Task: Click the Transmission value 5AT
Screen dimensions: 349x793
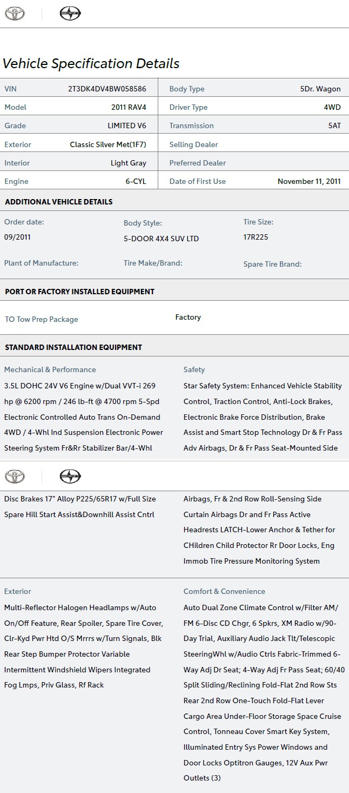Action: [334, 125]
